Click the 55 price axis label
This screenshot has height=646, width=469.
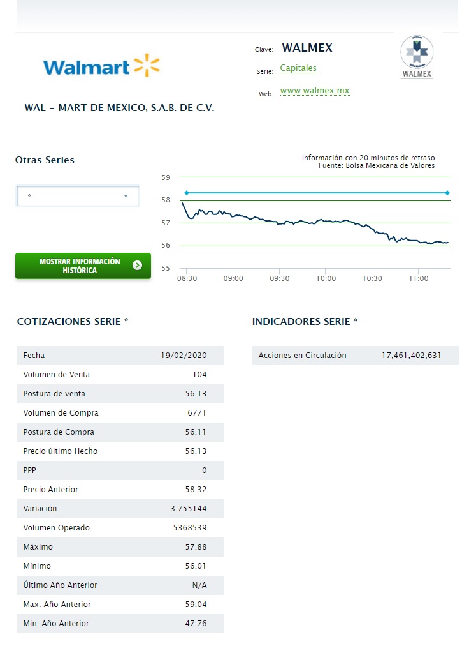click(166, 268)
